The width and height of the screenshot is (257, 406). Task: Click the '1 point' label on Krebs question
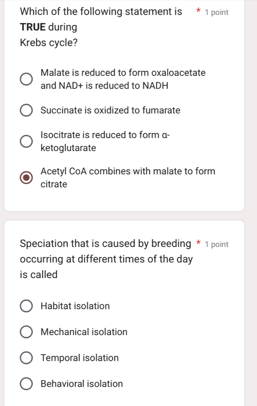(217, 12)
